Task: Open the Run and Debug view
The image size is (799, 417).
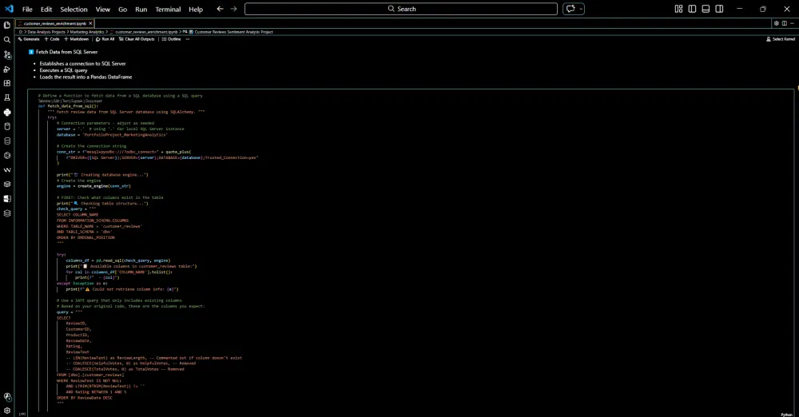Action: 7,69
